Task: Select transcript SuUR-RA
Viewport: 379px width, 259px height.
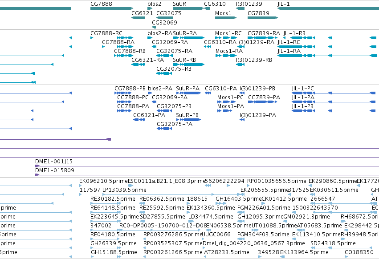Action: 185,33
